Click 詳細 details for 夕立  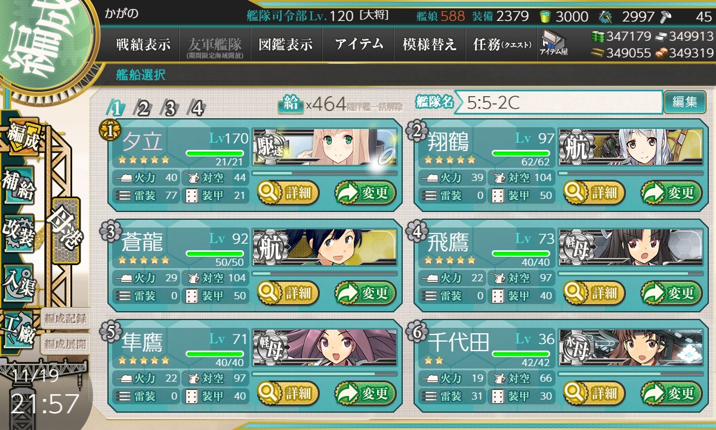[x=288, y=193]
